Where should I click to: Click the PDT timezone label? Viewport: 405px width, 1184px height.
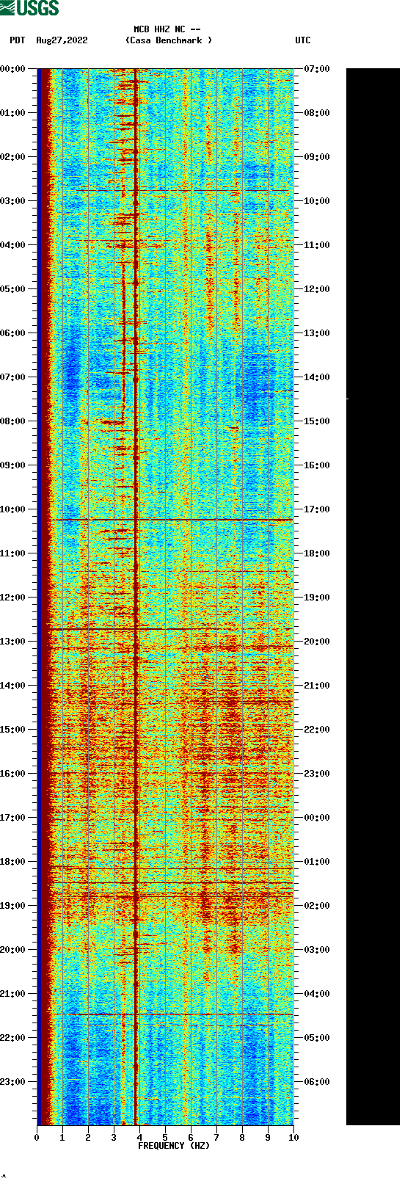click(x=18, y=41)
